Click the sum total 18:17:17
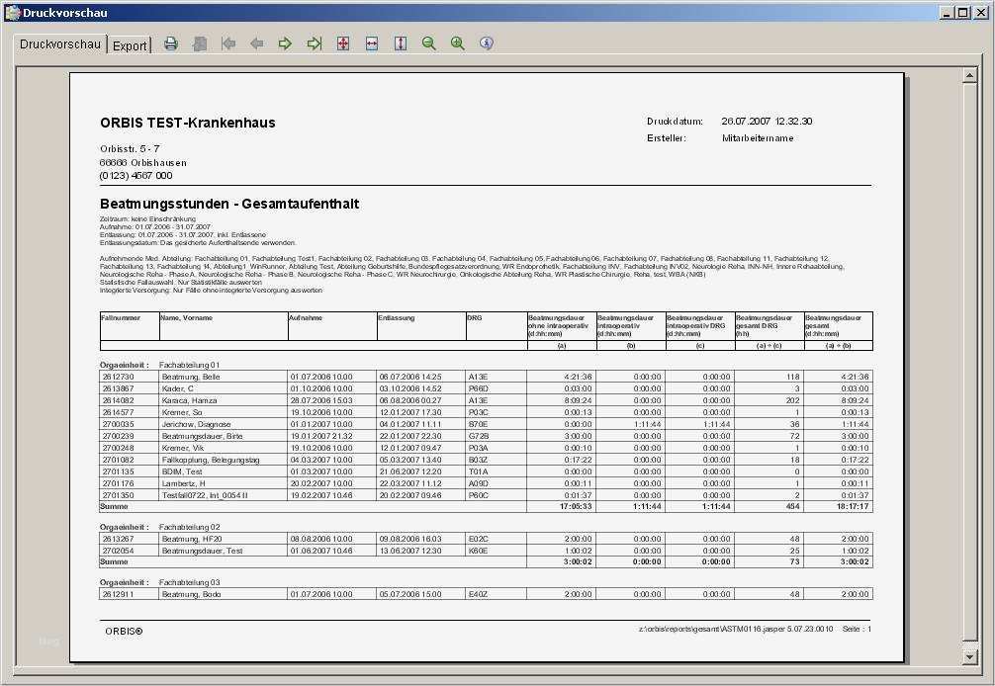The width and height of the screenshot is (995, 686). [x=853, y=506]
